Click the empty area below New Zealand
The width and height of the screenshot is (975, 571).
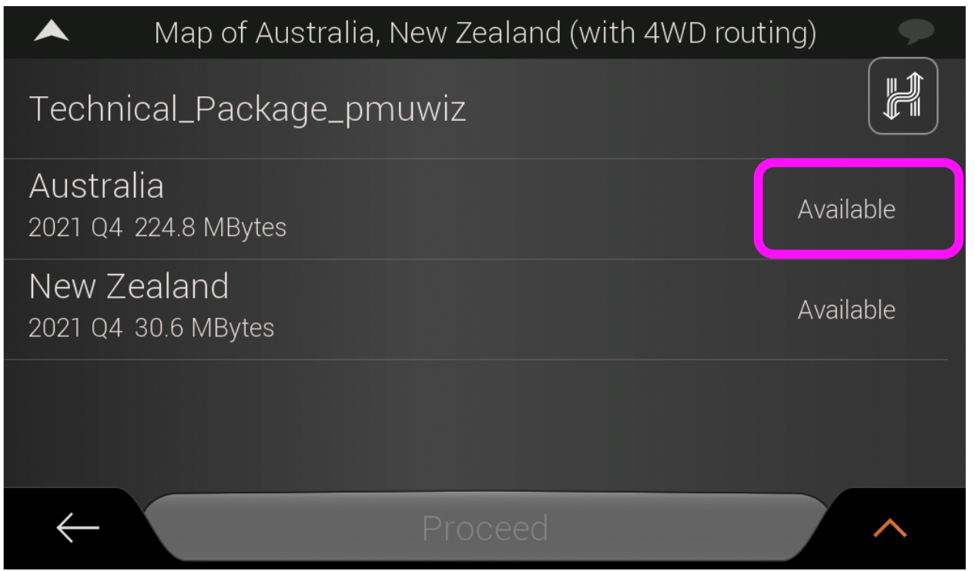(485, 423)
